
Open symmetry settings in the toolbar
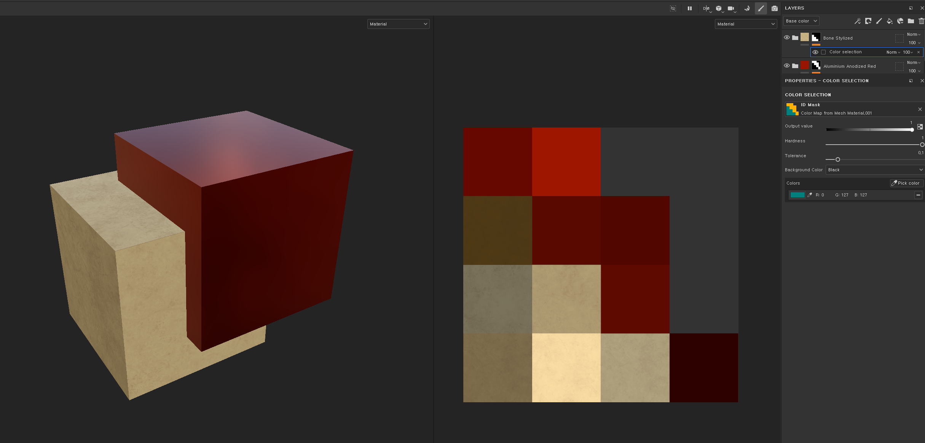tap(707, 8)
